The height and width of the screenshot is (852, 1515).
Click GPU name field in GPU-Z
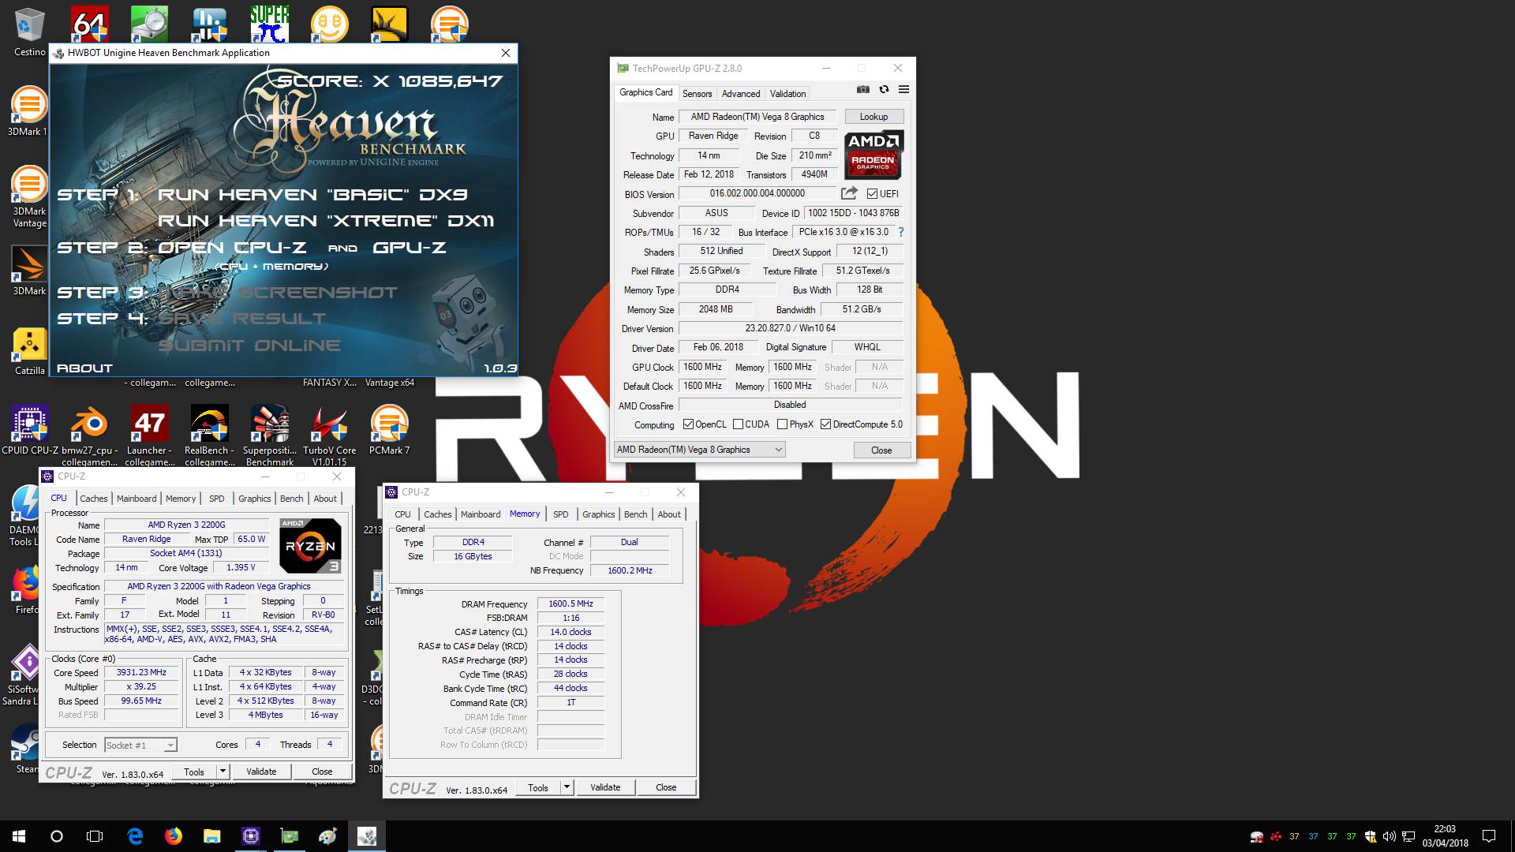(757, 117)
